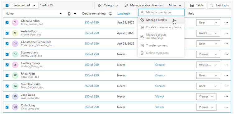234x114 pixels.
Task: Open the role dropdown for Jose Debo
Action: coord(206,97)
